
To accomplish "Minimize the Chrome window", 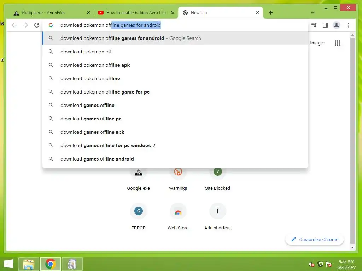I will coord(326,8).
